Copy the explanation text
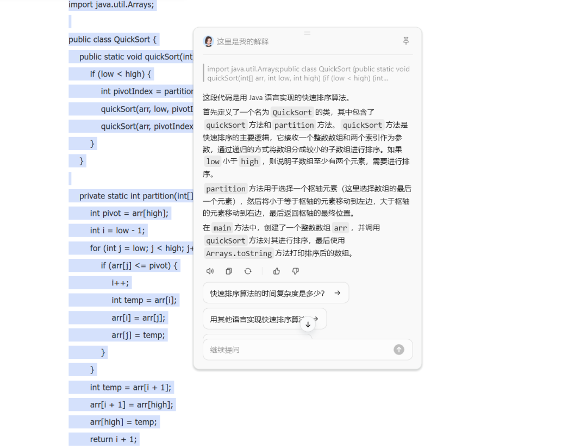 [229, 271]
